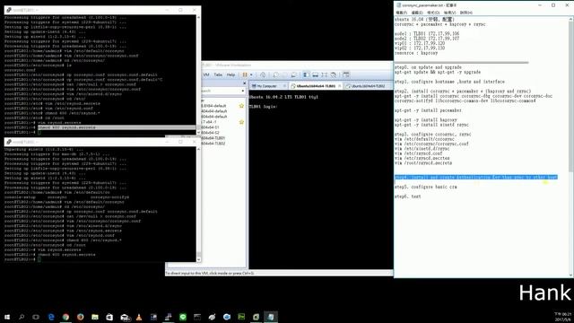This screenshot has height=323, width=574.
Task: Open the fourth menu (View) in Notepad
Action: pyautogui.click(x=449, y=13)
